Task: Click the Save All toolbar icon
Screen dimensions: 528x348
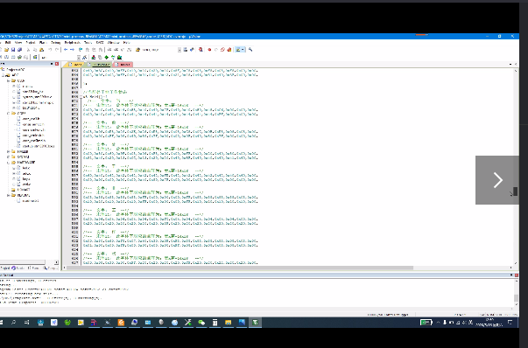Action: click(20, 50)
